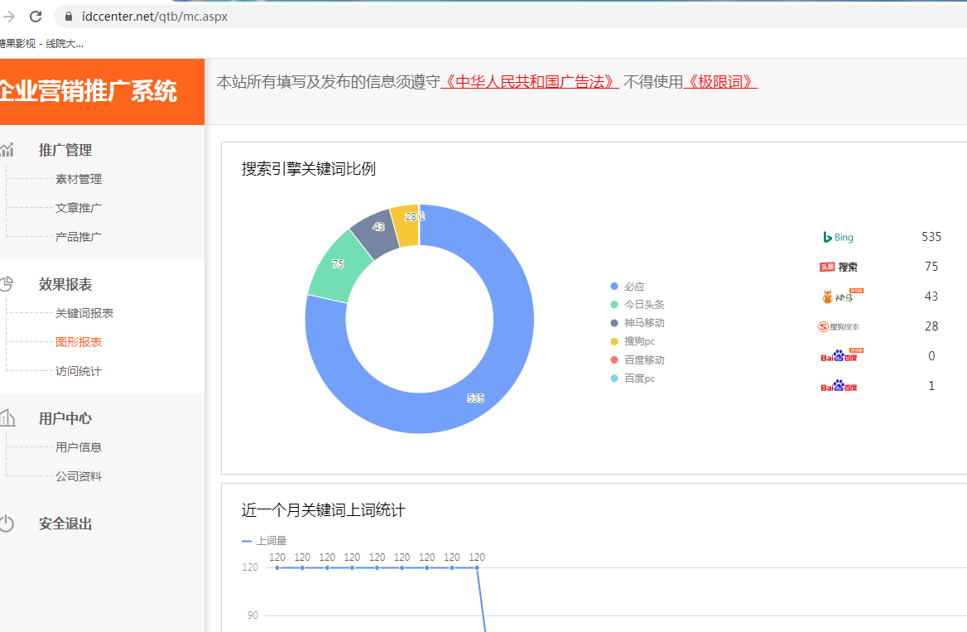Toggle 上词量 line chart legend
The image size is (967, 632).
click(x=265, y=541)
